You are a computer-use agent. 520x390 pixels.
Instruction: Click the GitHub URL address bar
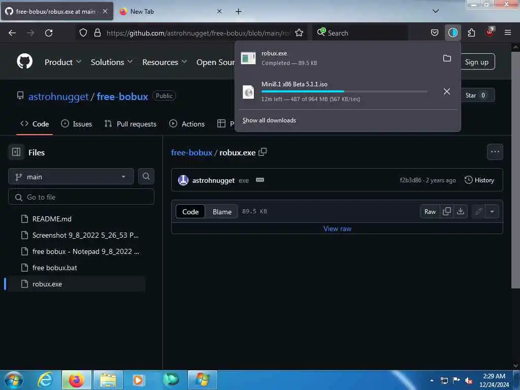tap(198, 33)
